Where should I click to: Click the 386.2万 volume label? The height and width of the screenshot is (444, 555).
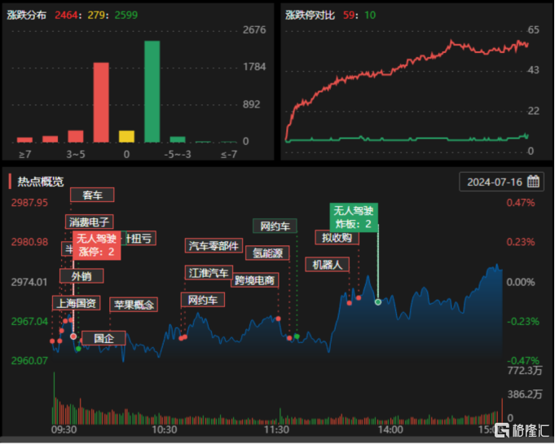pos(525,394)
